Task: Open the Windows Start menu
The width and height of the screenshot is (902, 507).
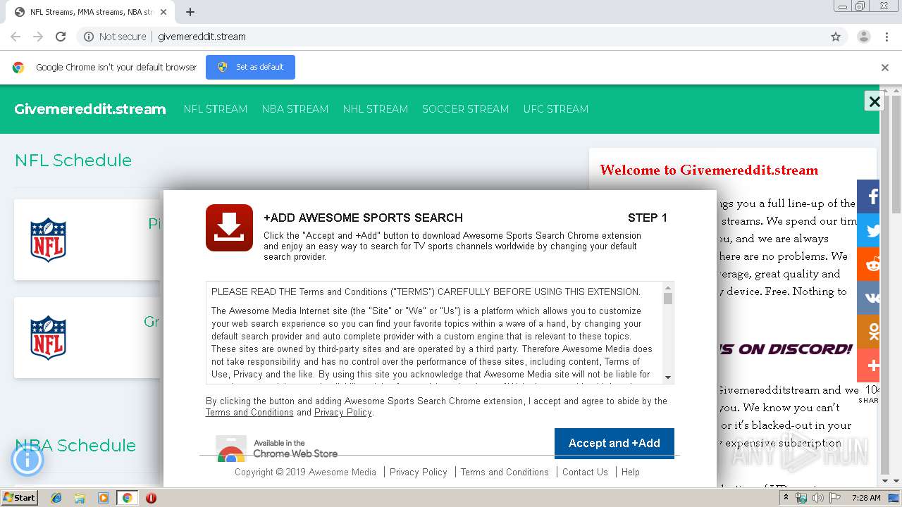Action: 19,498
